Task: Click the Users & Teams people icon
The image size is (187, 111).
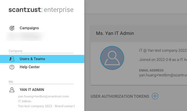Action: pyautogui.click(x=12, y=59)
